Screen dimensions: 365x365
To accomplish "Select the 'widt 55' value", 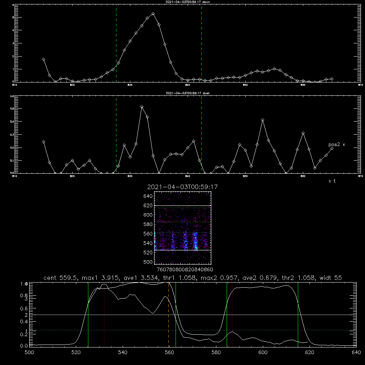I will click(331, 278).
